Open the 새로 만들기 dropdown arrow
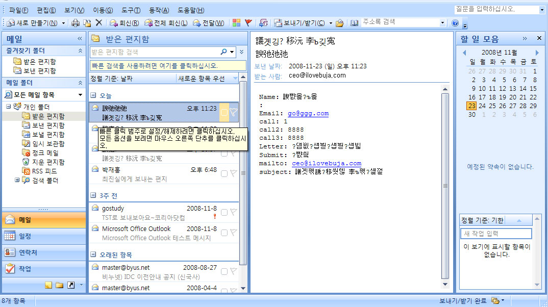This screenshot has height=307, width=548. [x=63, y=23]
